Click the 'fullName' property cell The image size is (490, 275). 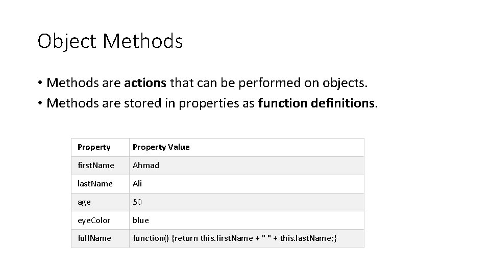[x=101, y=238]
